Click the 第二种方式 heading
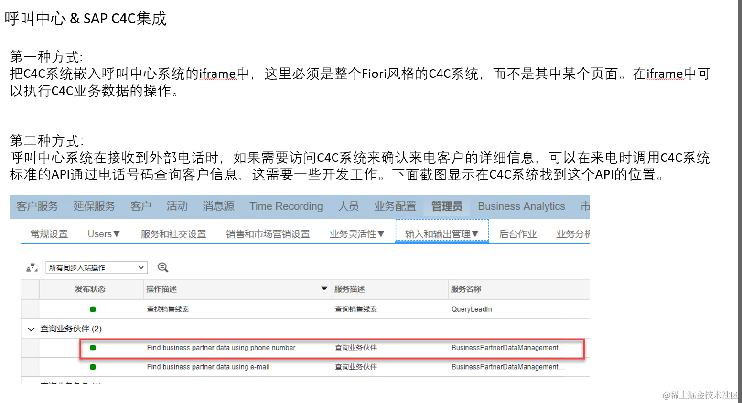 click(x=46, y=141)
